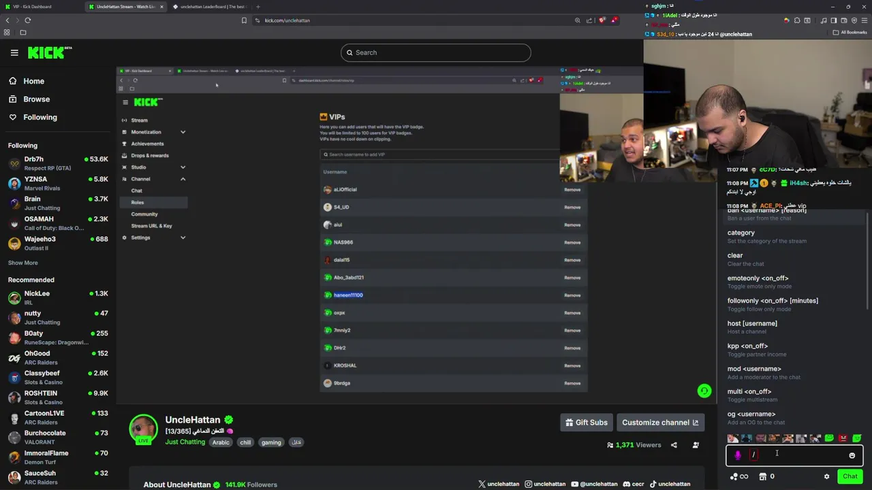Open chat settings gear
872x490 pixels.
point(827,476)
